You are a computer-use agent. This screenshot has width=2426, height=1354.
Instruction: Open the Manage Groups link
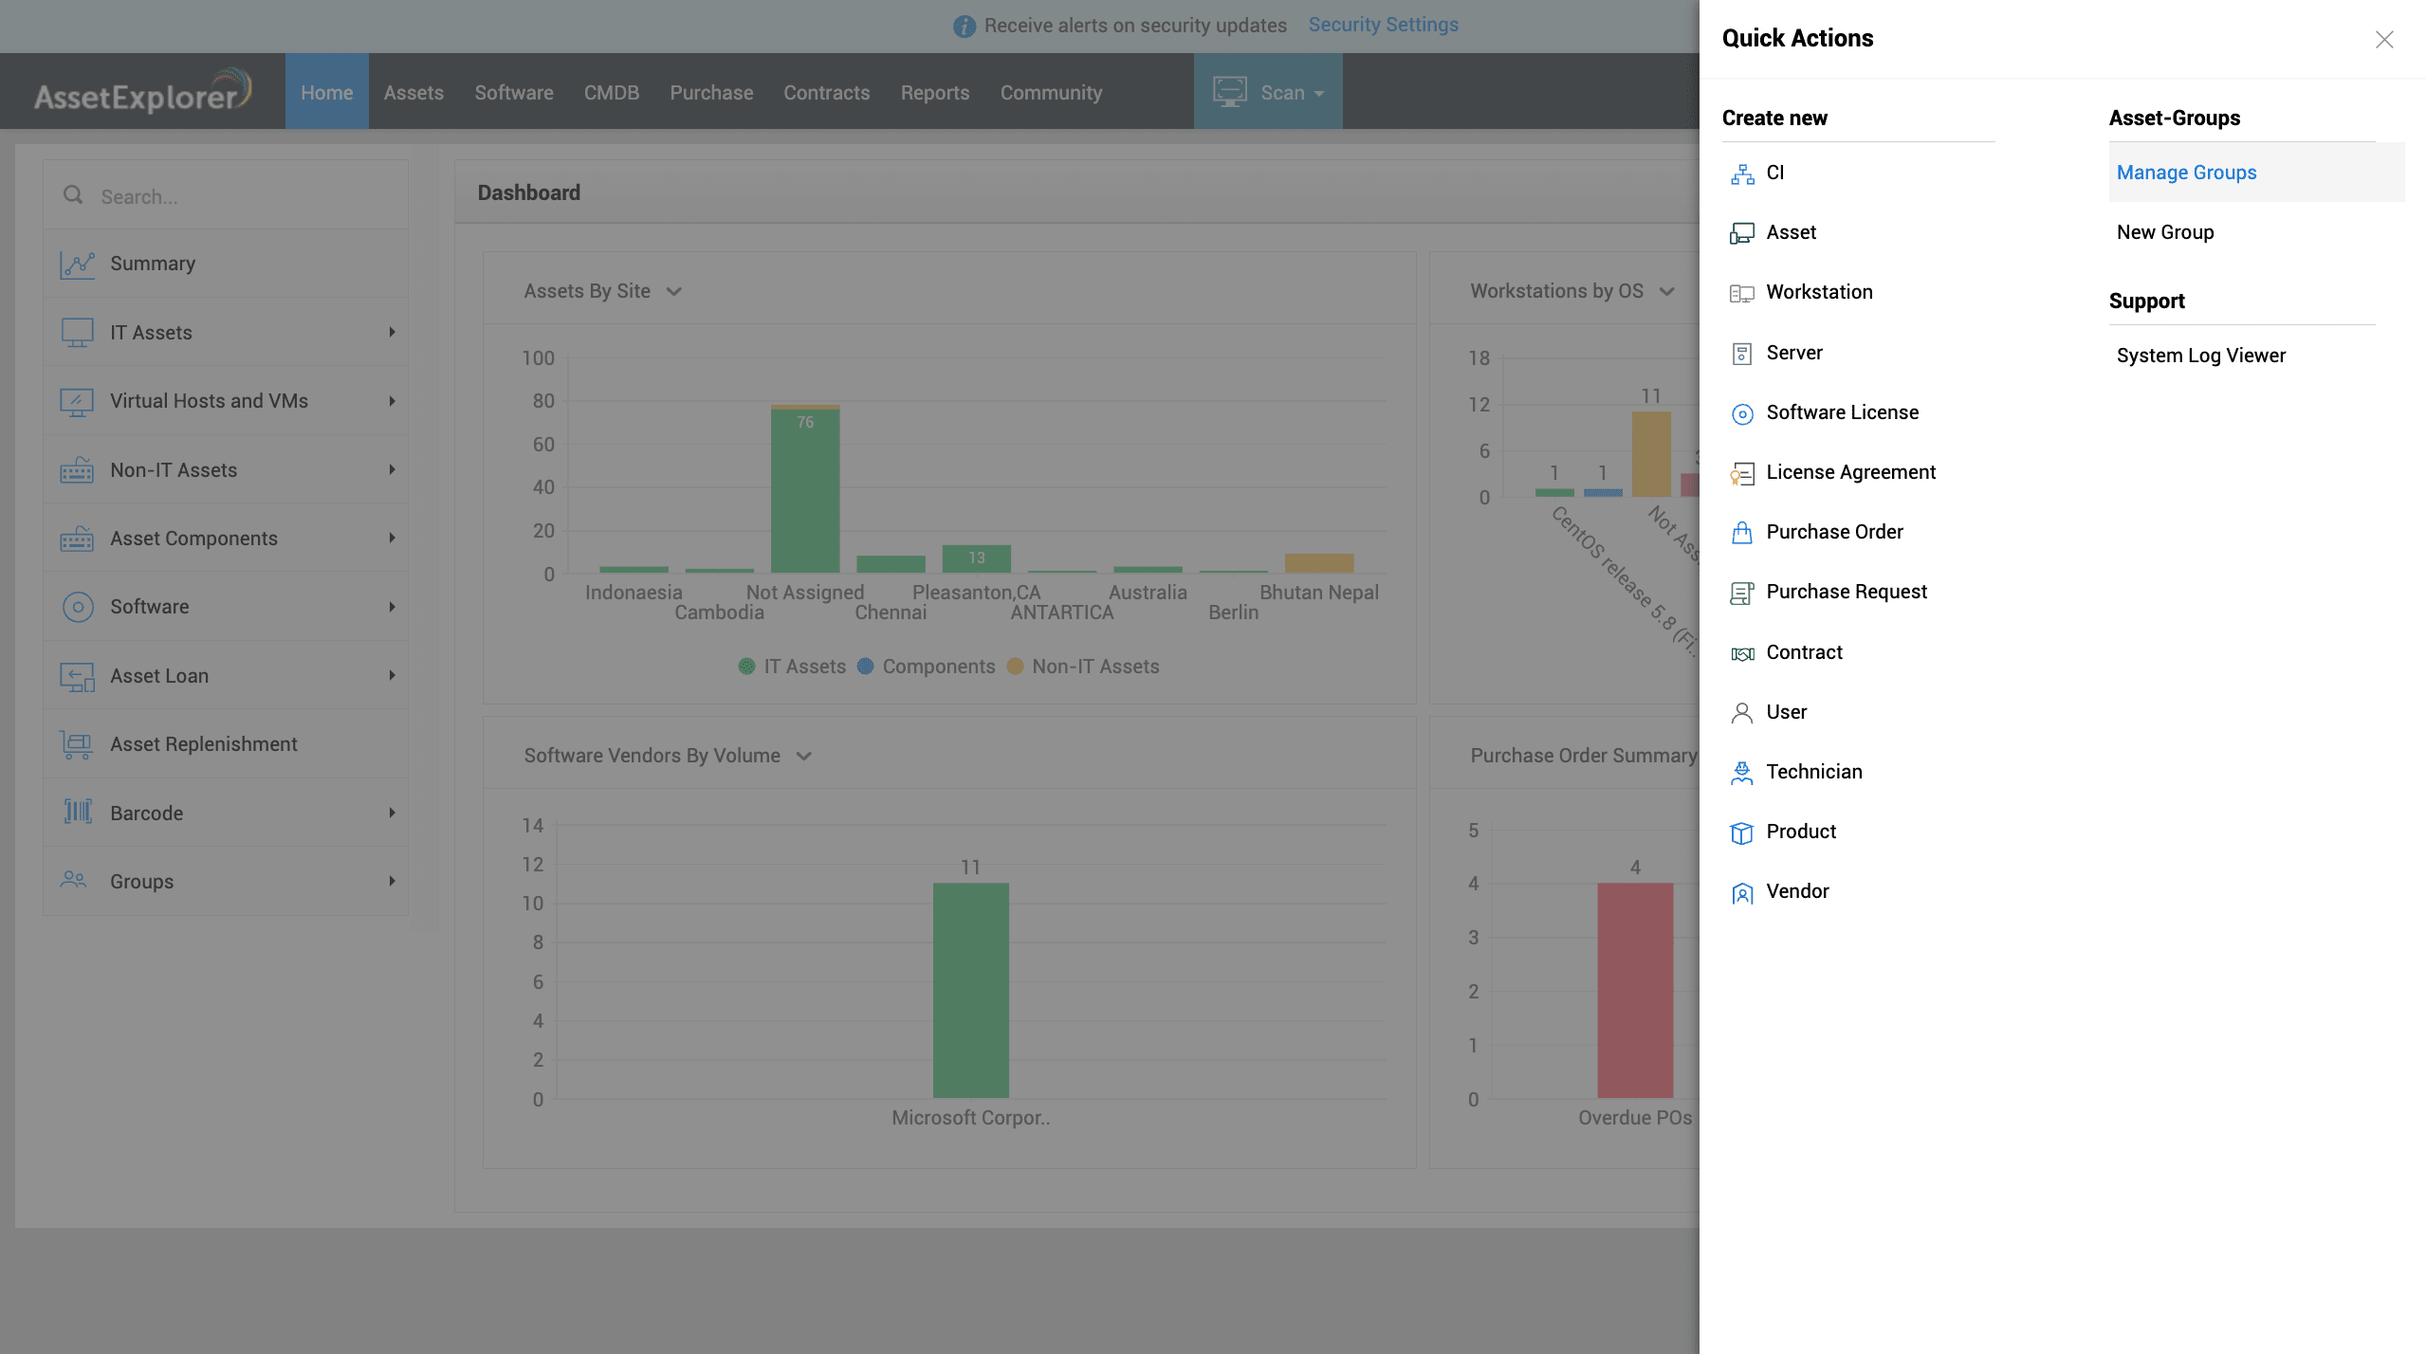pos(2186,173)
